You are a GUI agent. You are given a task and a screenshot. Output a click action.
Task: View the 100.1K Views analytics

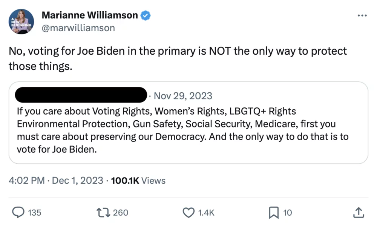[x=138, y=181]
